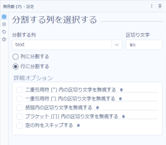This screenshot has height=145, width=166.
Task: Enable 一重引用符 内の区切り文字を無視する checkbox
Action: click(19, 99)
